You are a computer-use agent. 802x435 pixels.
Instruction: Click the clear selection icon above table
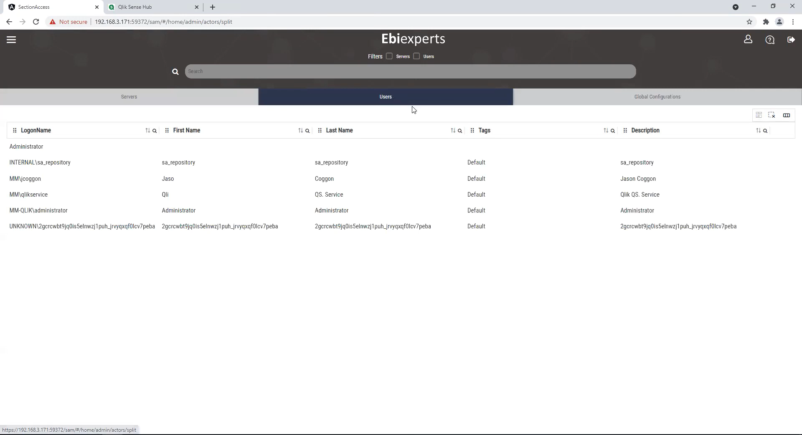tap(772, 115)
